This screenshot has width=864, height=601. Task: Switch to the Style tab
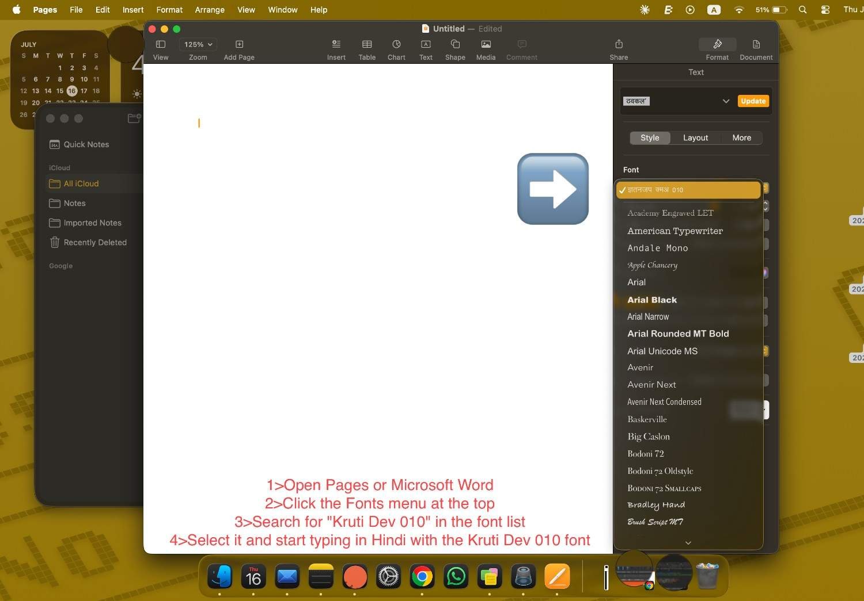(650, 138)
